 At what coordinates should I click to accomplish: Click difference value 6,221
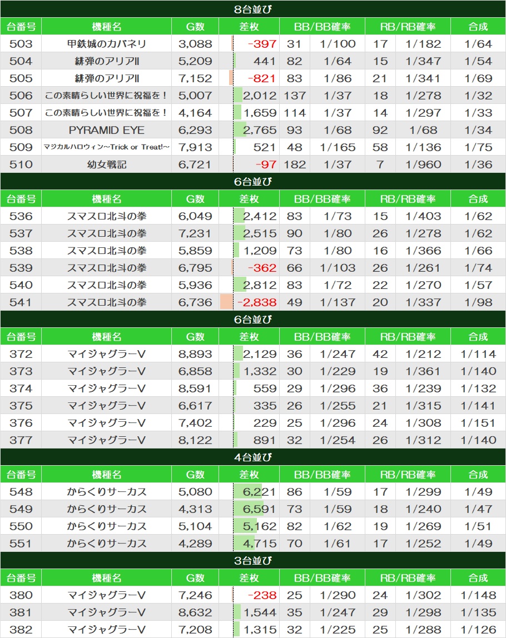point(260,492)
